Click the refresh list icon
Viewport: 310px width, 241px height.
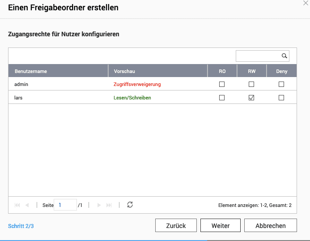coord(130,205)
